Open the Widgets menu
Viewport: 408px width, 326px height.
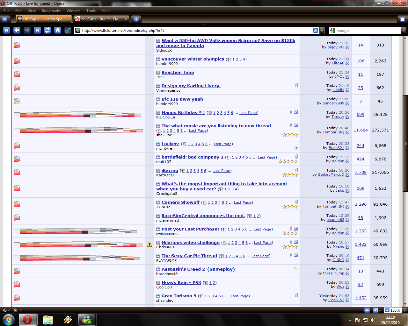coord(73,11)
